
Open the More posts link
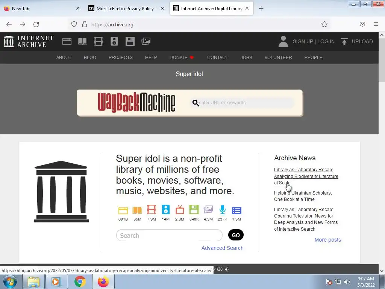click(328, 240)
